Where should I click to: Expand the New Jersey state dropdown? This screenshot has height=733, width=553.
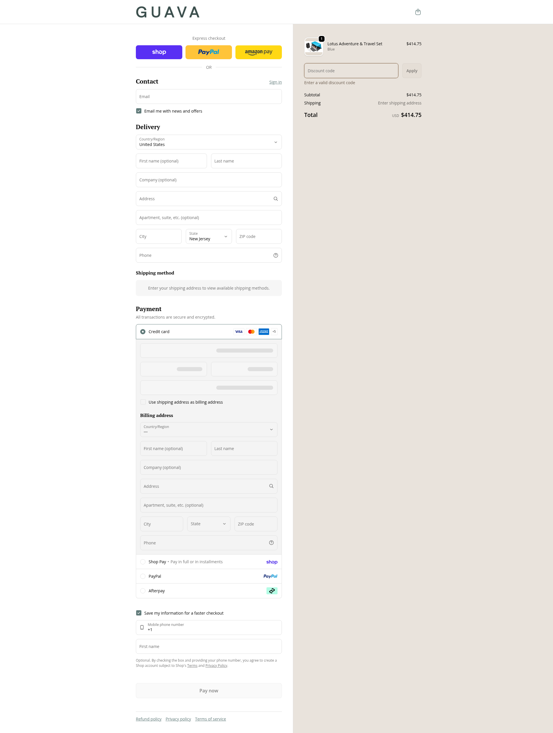(209, 236)
